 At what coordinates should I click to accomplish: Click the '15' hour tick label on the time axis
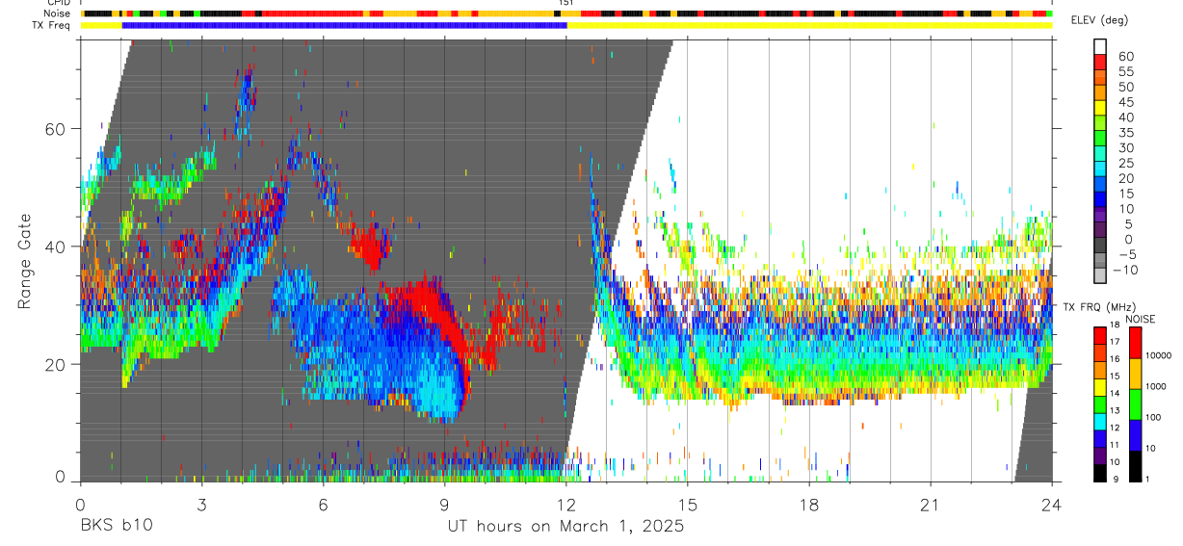(x=688, y=505)
